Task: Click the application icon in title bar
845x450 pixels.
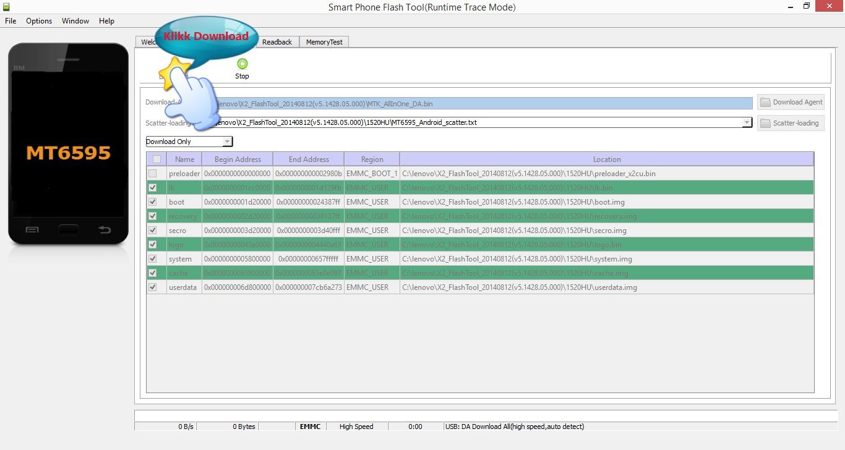Action: (x=7, y=6)
